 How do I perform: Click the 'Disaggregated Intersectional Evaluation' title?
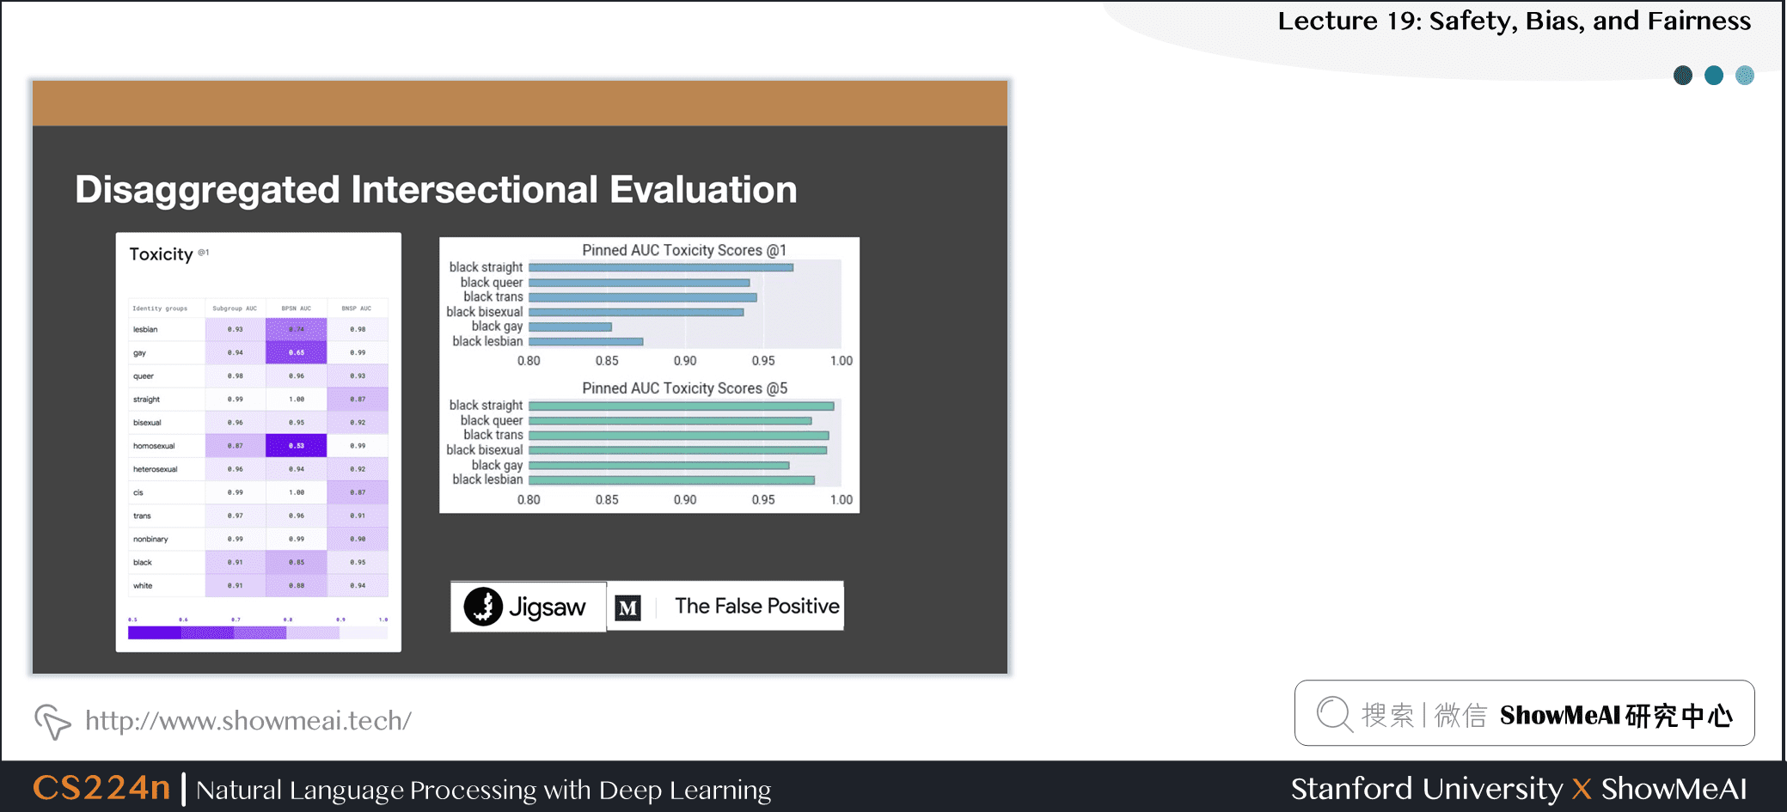point(436,190)
